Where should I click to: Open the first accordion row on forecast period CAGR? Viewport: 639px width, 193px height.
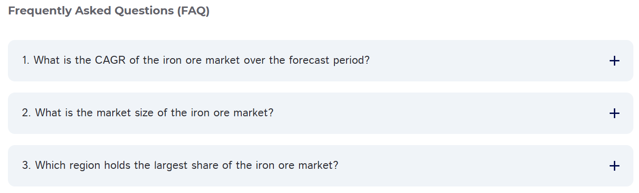320,60
